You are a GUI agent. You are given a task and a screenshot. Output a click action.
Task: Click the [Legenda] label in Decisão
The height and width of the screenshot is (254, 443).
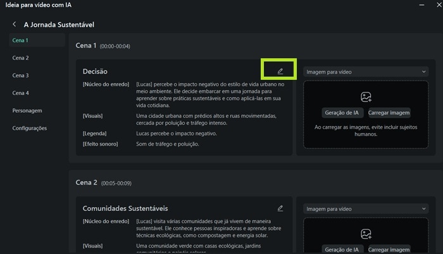pos(94,134)
